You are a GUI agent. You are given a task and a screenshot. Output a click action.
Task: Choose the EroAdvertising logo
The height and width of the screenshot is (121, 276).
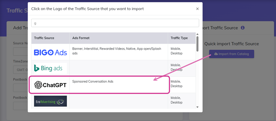tap(50, 101)
